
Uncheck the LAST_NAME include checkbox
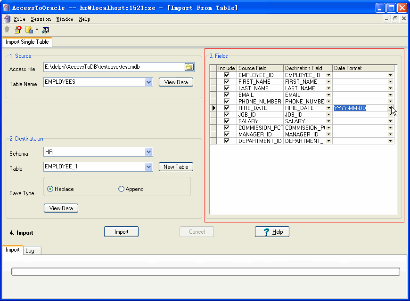227,88
